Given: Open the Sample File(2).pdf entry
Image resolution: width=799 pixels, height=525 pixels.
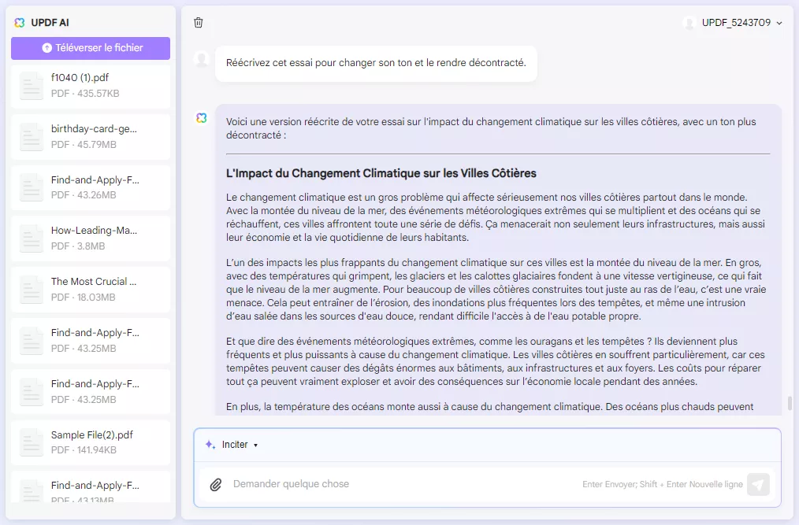Looking at the screenshot, I should (x=91, y=442).
